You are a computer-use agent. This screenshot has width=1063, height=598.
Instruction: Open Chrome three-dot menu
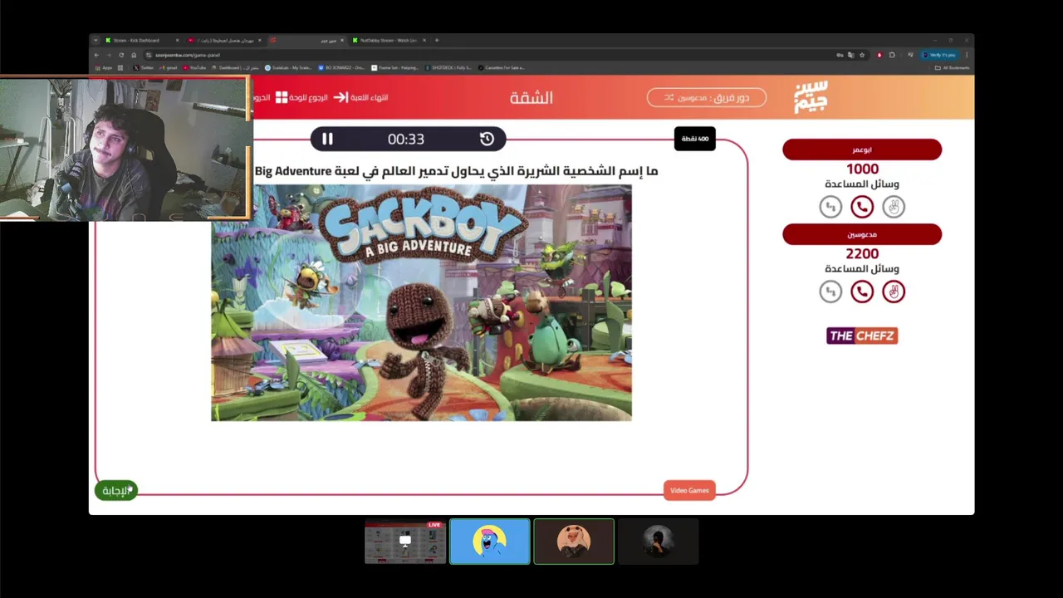point(967,55)
